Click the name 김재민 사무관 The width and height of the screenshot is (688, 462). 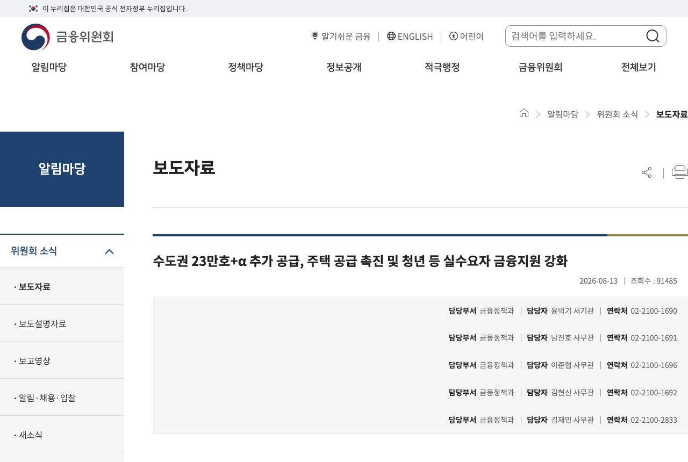point(572,420)
